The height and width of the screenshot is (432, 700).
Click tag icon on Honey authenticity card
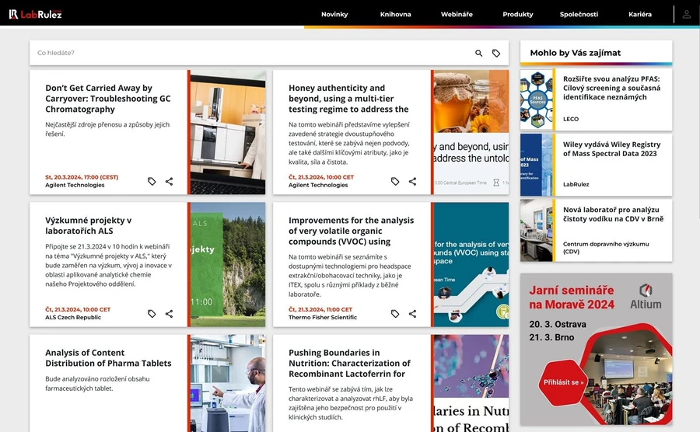pos(395,182)
